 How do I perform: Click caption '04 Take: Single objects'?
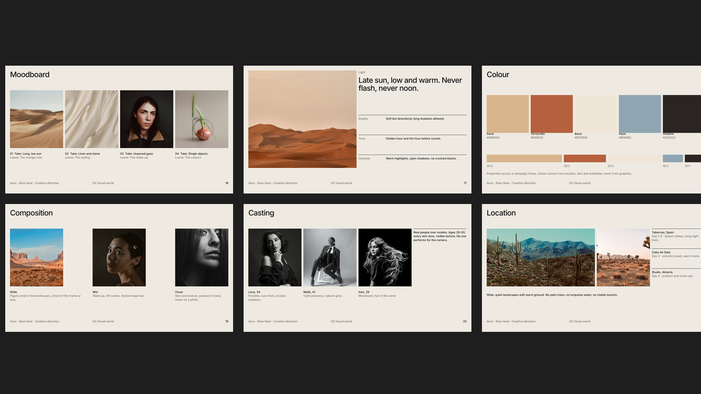pyautogui.click(x=192, y=154)
